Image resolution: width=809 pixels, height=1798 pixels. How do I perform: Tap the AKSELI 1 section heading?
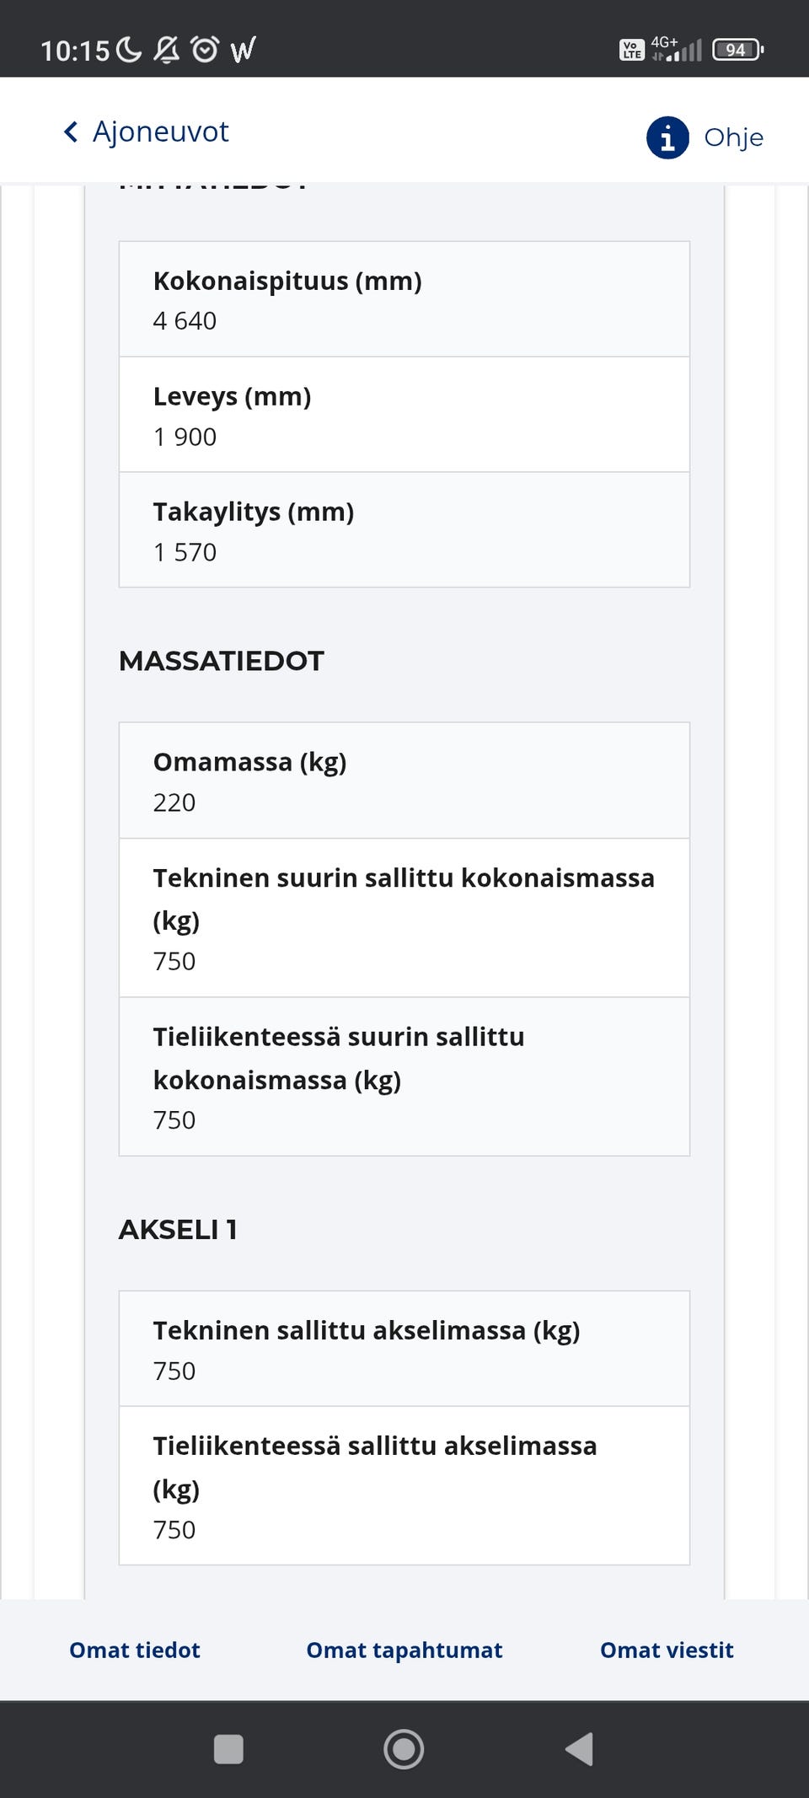178,1230
